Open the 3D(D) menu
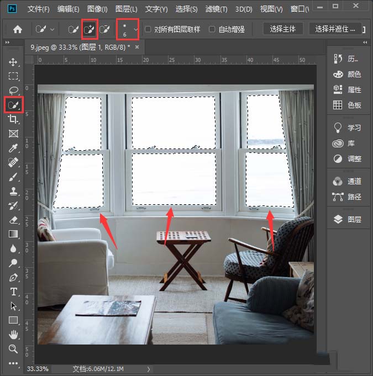Image resolution: width=373 pixels, height=376 pixels. (x=244, y=9)
